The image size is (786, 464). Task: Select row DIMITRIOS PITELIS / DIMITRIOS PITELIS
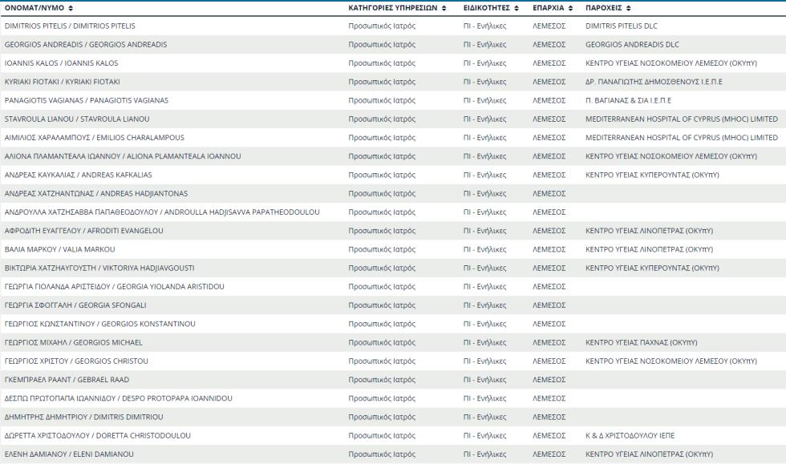click(x=393, y=26)
